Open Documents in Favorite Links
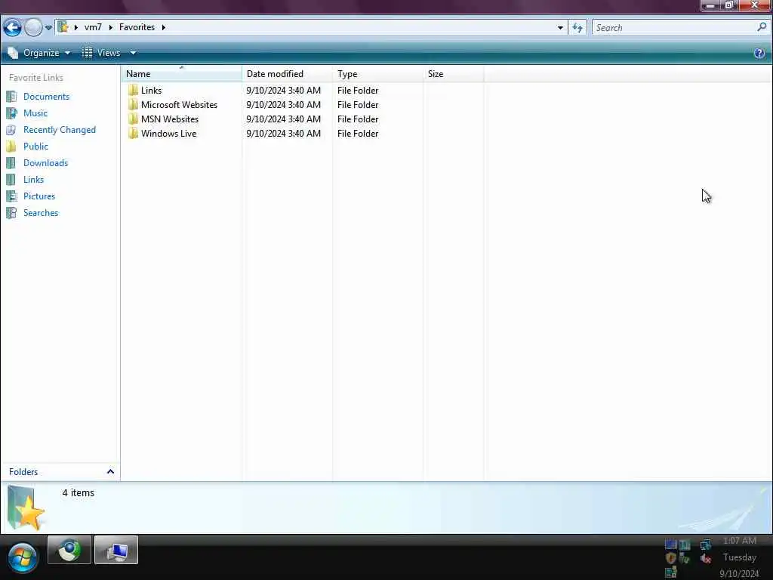 point(46,97)
